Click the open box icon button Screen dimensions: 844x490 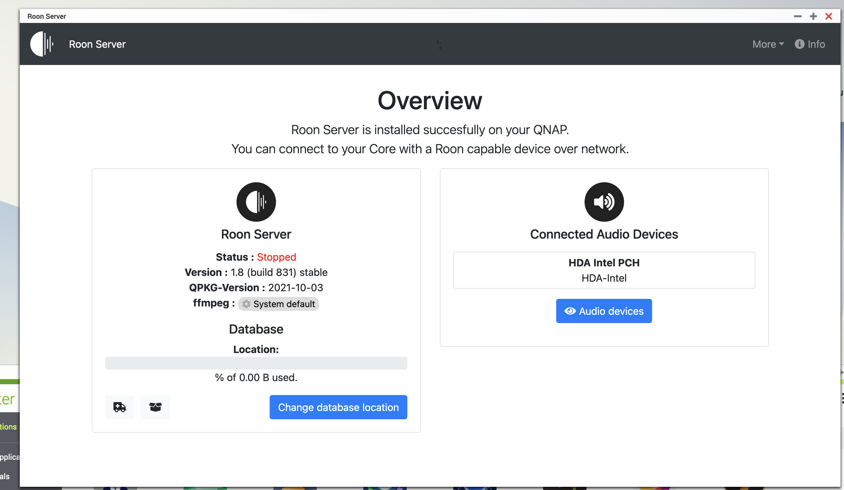156,407
